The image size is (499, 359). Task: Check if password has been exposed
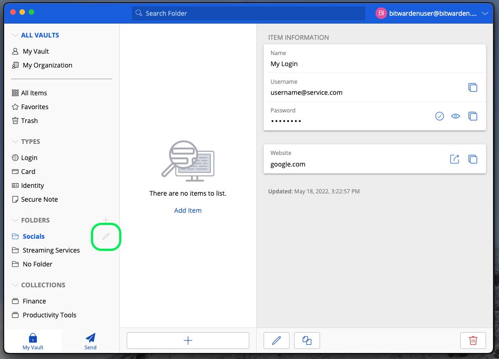[439, 116]
